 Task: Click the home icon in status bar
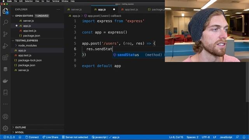(20, 137)
